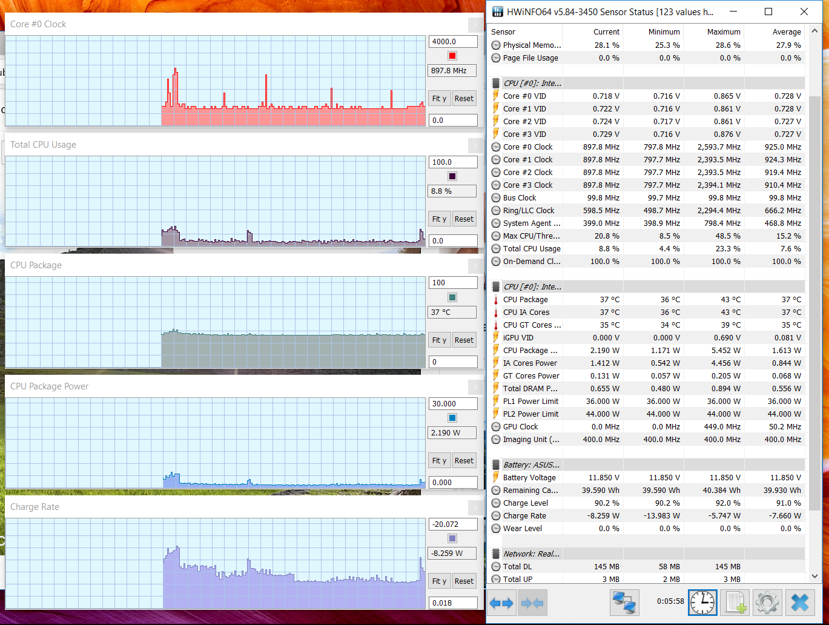Select the Remaining Capacity battery row
This screenshot has width=829, height=625.
647,490
